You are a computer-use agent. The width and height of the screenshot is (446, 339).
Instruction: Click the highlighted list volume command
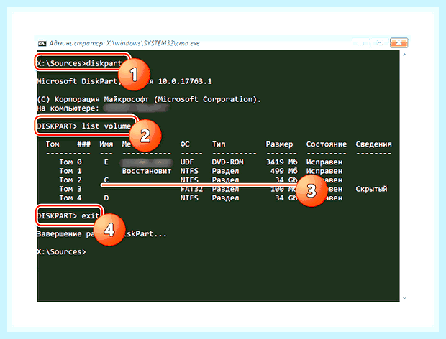pos(84,126)
